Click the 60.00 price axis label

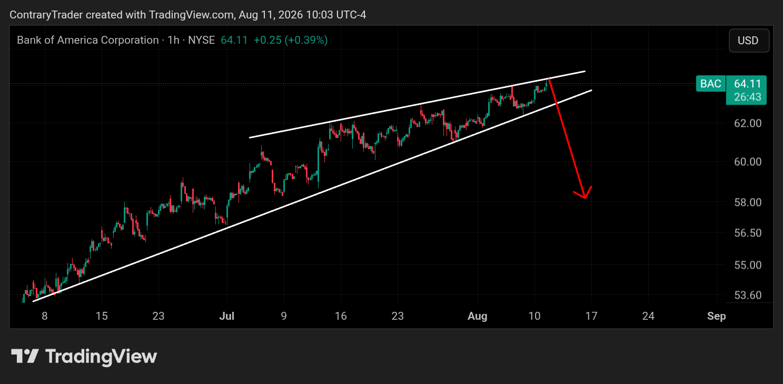pyautogui.click(x=748, y=162)
